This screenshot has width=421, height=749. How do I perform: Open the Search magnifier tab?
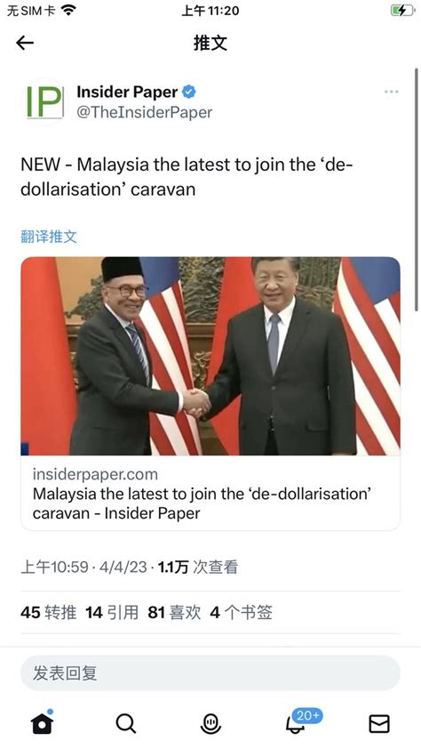click(x=126, y=724)
